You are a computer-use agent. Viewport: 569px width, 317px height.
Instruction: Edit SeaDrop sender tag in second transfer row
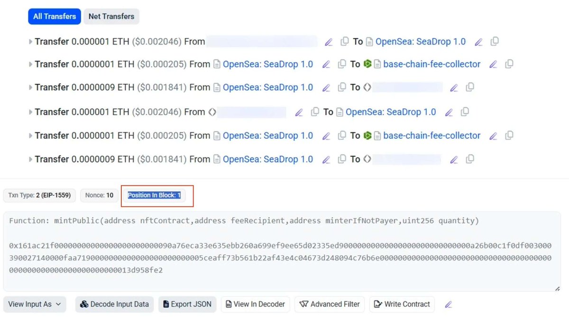[326, 64]
